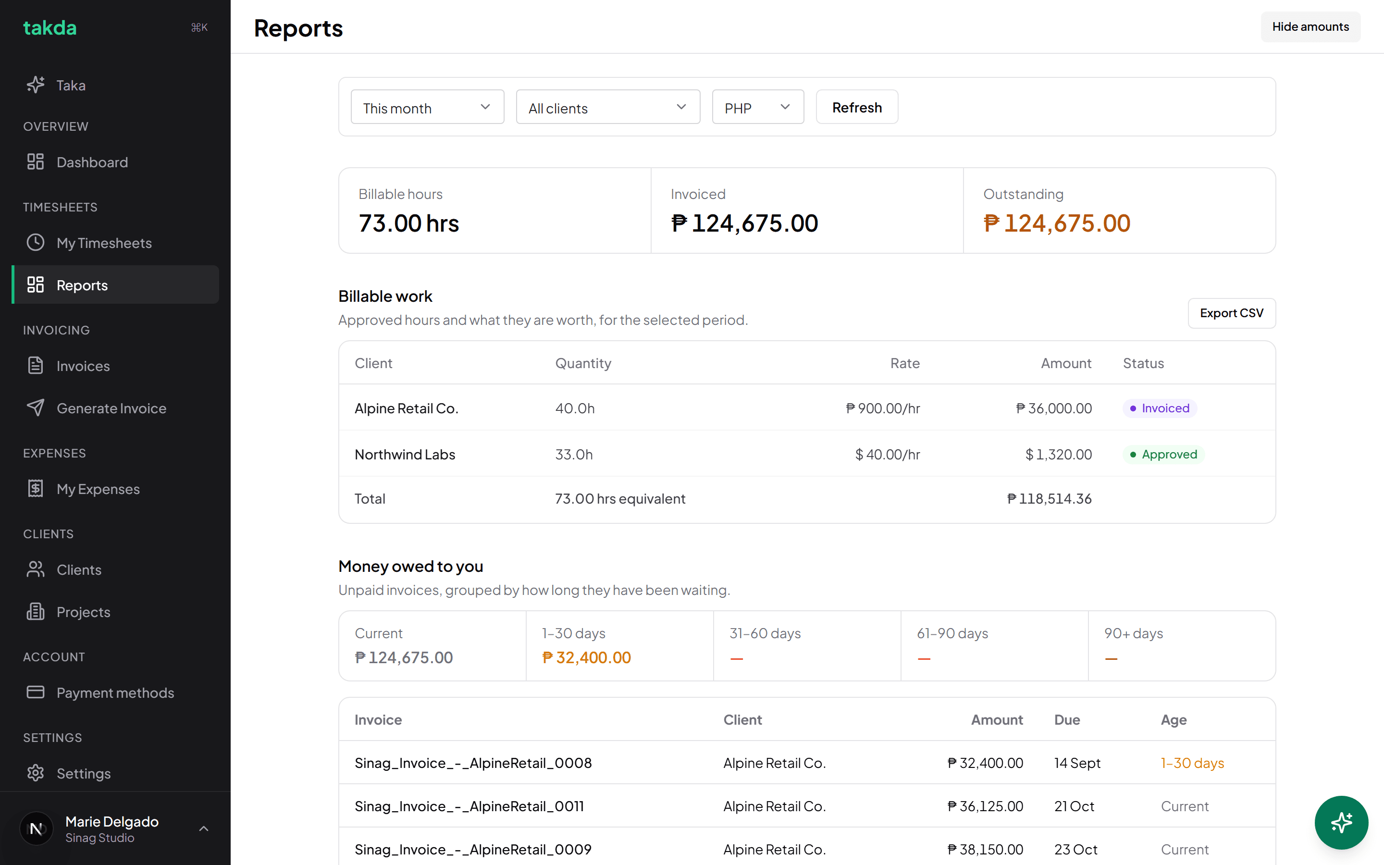Click the Settings gear icon
The width and height of the screenshot is (1384, 865).
[x=36, y=773]
